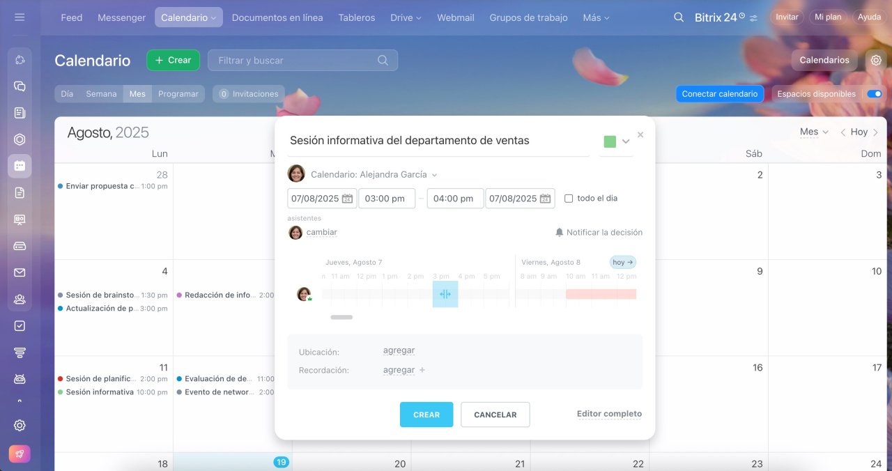Screen dimensions: 892x471
Task: Click the blue 3 pm time slot selector
Action: coord(445,294)
